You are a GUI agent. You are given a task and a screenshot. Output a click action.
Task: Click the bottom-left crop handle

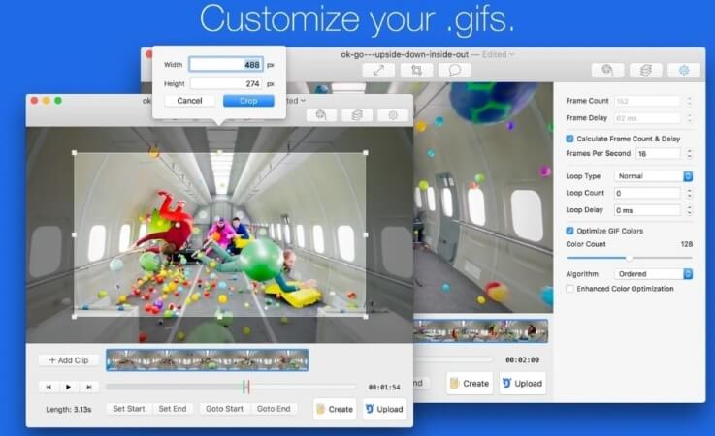pos(75,316)
